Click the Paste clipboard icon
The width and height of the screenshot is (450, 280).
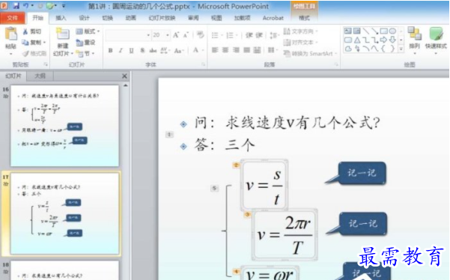point(11,34)
